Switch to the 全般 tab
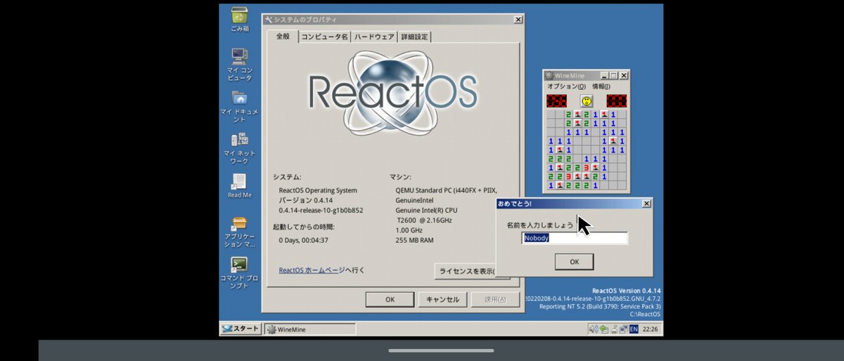The image size is (844, 361). (x=283, y=36)
